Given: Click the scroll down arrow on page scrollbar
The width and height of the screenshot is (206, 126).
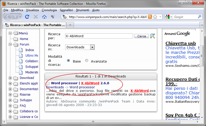Looking at the screenshot, I should (202, 118).
